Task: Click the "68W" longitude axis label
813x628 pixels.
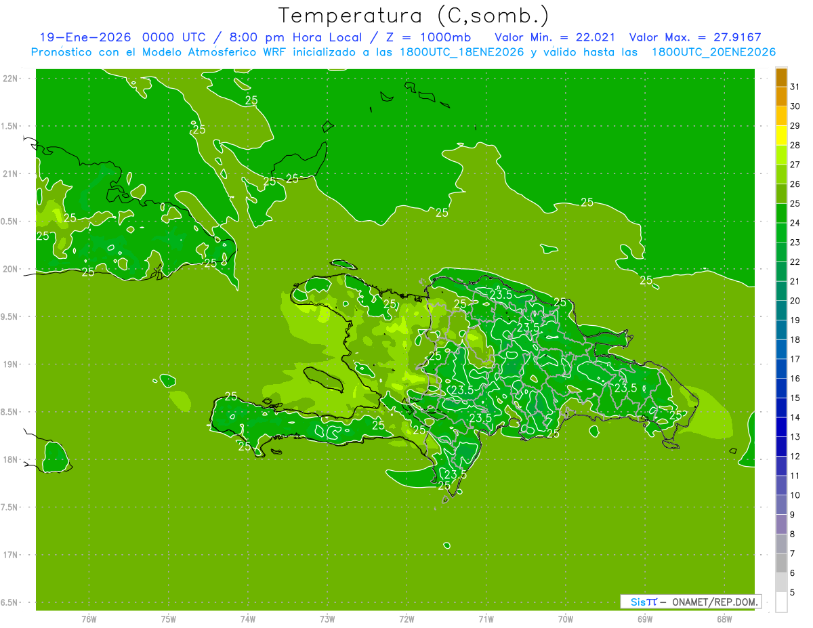Action: tap(724, 619)
